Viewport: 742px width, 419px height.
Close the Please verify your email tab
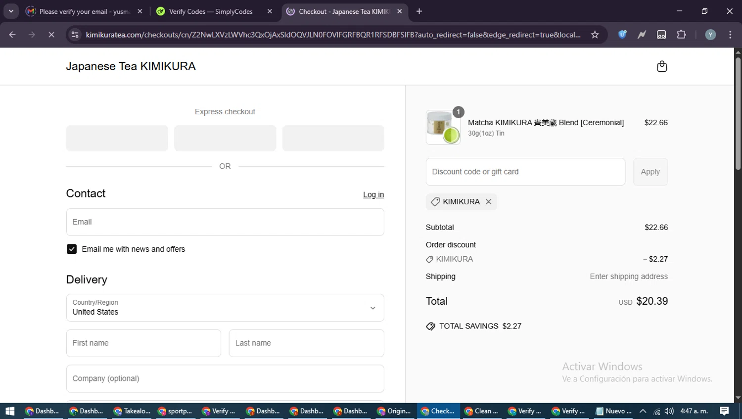[140, 11]
